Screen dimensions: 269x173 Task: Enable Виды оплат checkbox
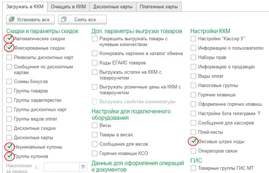coord(193,76)
